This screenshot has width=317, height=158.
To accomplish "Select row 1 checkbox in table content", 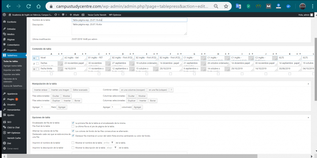I will click(37, 58).
